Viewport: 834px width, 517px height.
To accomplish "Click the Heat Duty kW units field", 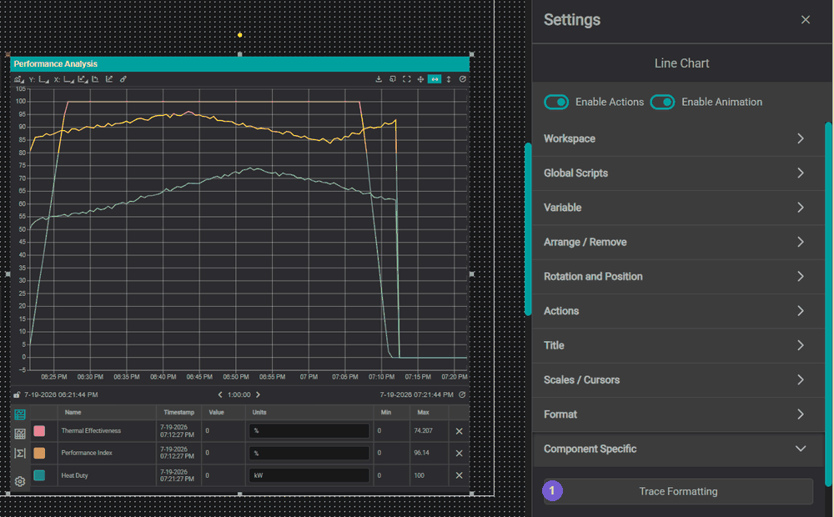I will click(309, 475).
